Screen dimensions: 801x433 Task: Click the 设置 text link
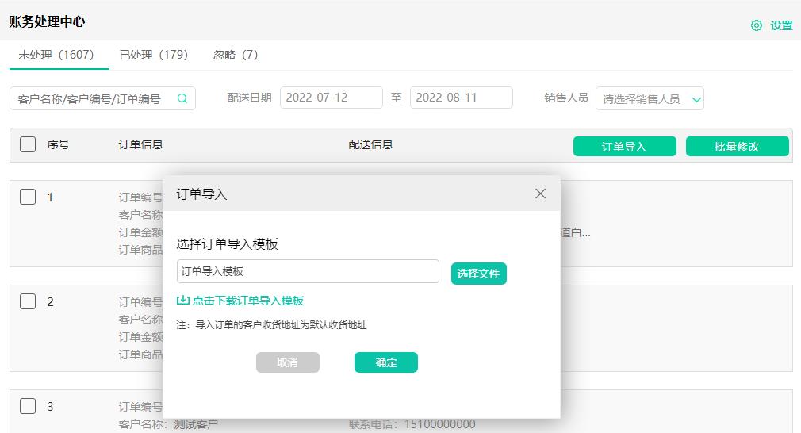tap(782, 25)
